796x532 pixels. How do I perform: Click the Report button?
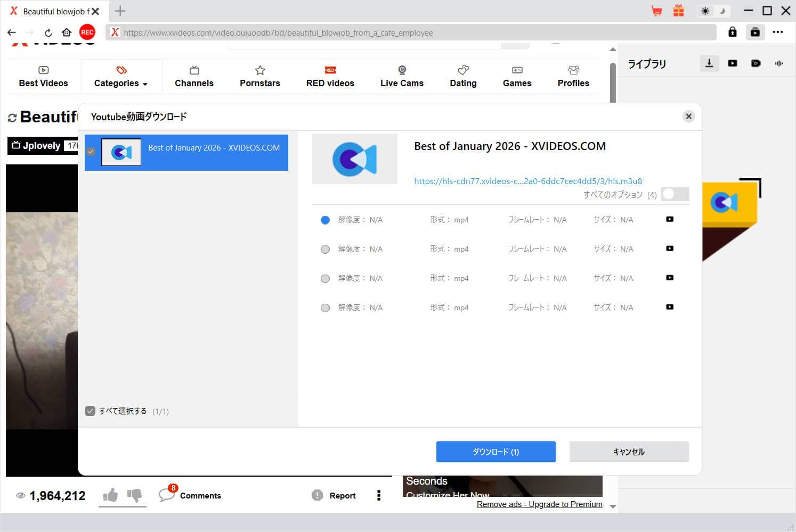pos(334,495)
